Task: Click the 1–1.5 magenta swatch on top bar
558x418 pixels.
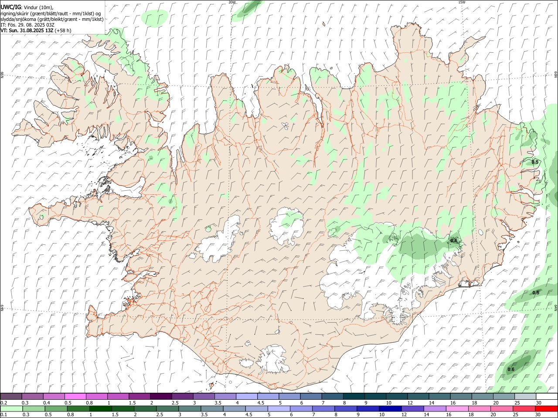Action: 118,397
